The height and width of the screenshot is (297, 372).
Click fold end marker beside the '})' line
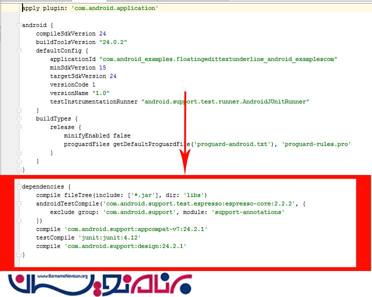coord(19,220)
